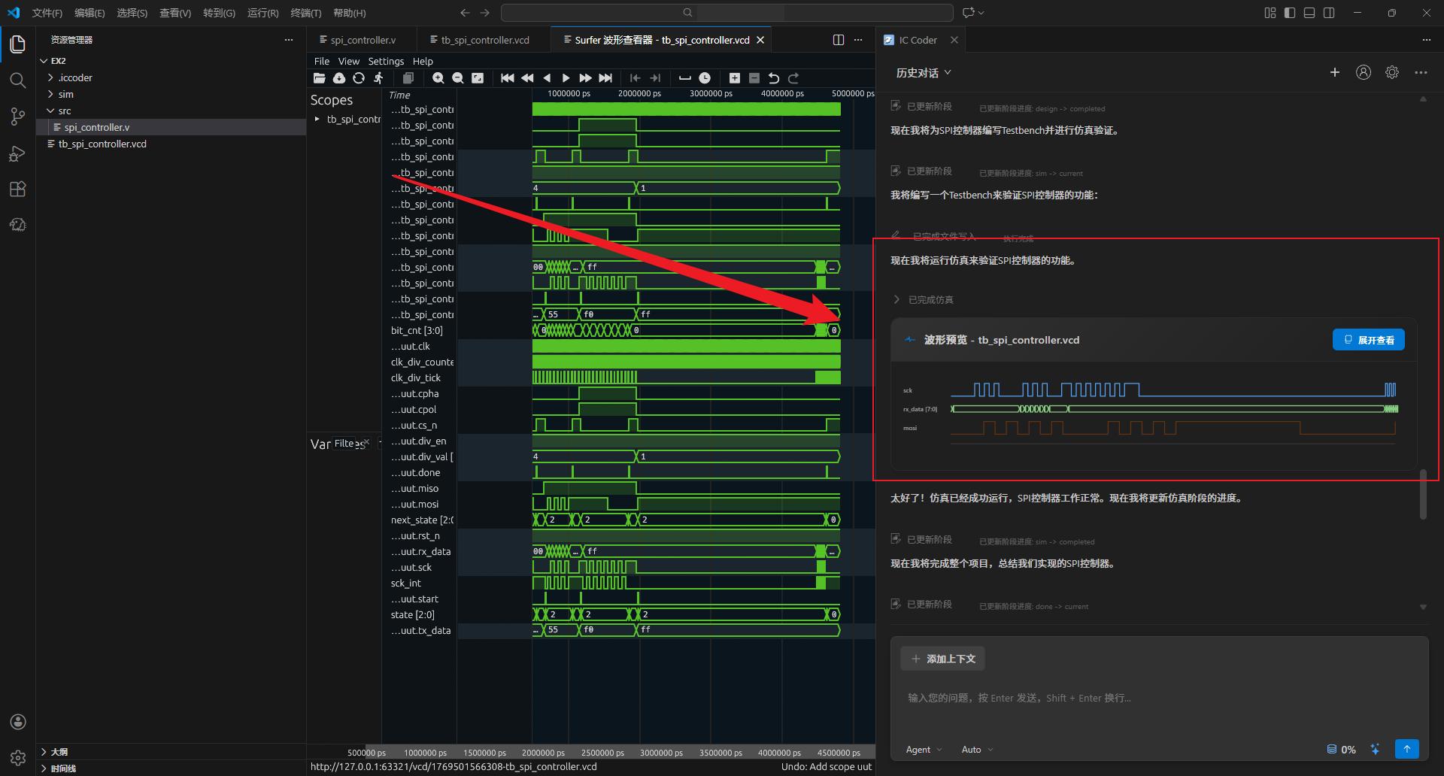Toggle the primary side bar layout button

(1290, 13)
